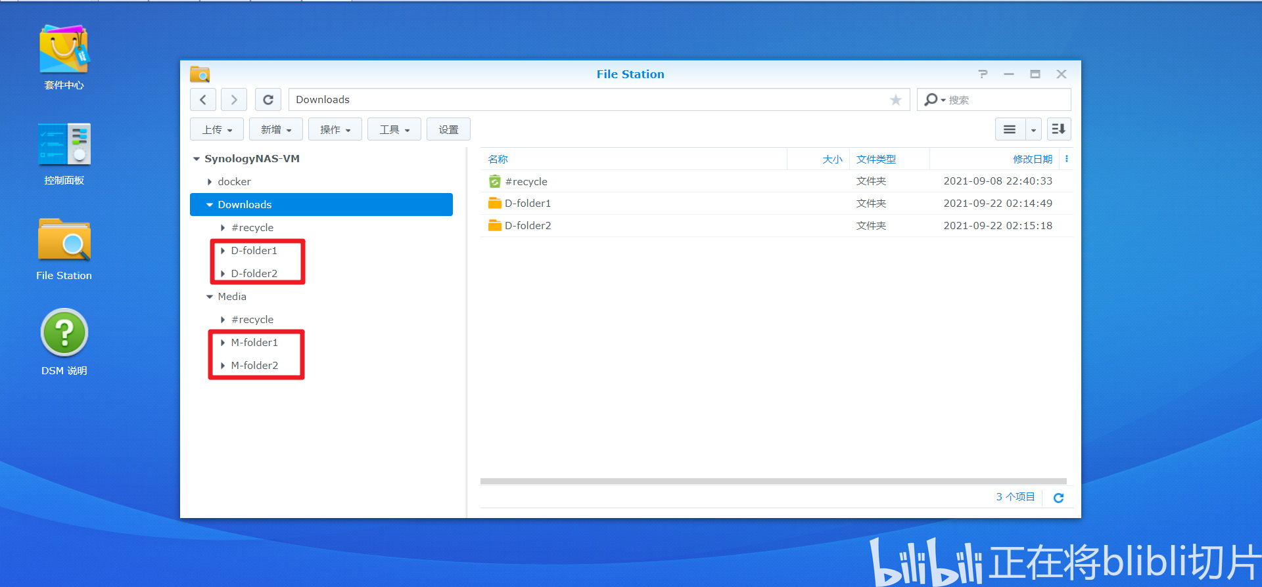Click the File Station title bar folder icon
Screen dimensions: 1262x587
tap(200, 74)
